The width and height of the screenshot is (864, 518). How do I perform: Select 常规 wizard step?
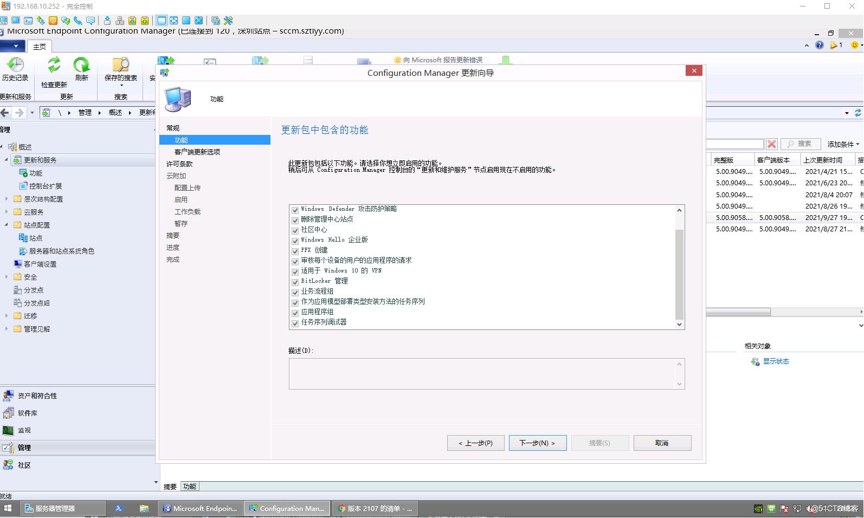click(x=173, y=128)
